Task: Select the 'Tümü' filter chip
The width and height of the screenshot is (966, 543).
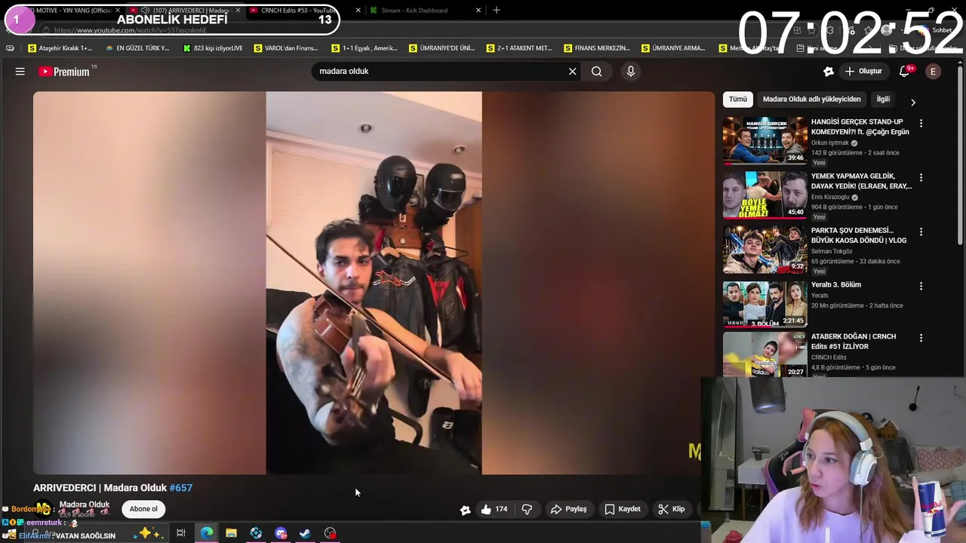Action: tap(738, 100)
